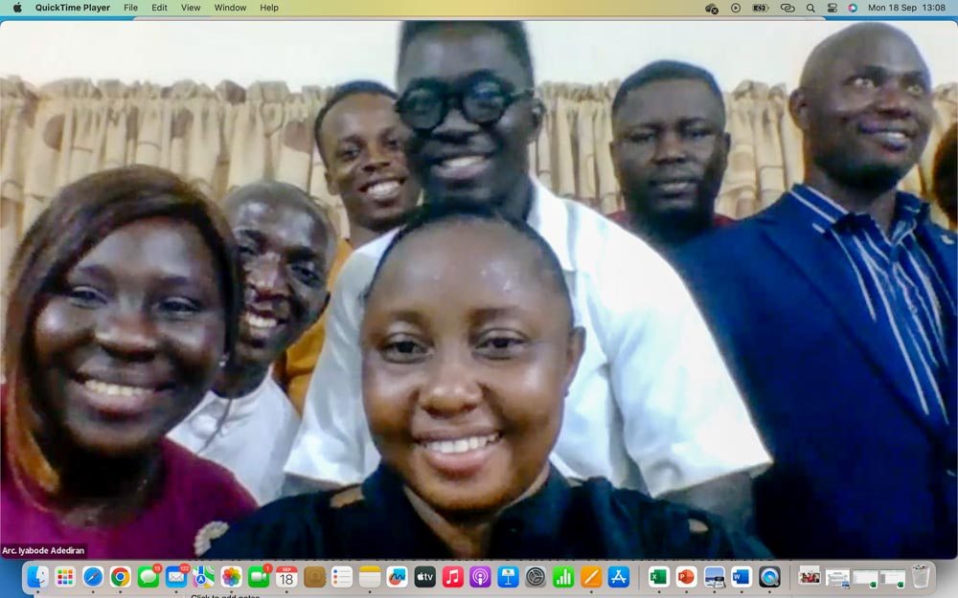Activate Siri from the menu bar
The height and width of the screenshot is (598, 958).
tap(853, 8)
